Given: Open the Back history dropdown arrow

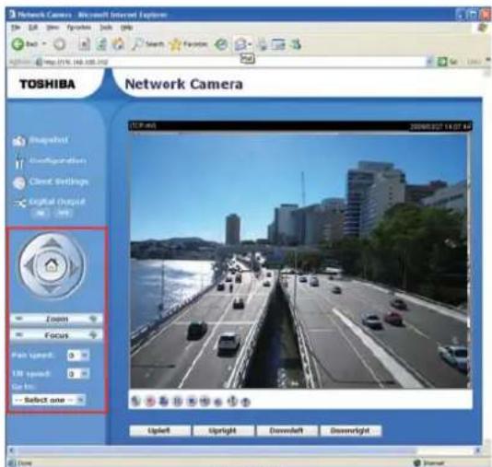Looking at the screenshot, I should tap(44, 44).
